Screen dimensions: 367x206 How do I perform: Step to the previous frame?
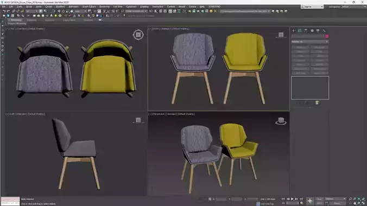click(x=288, y=199)
